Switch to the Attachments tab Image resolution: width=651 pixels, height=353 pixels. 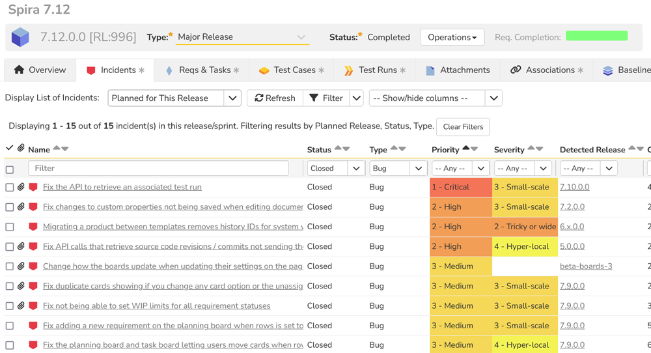pos(458,70)
